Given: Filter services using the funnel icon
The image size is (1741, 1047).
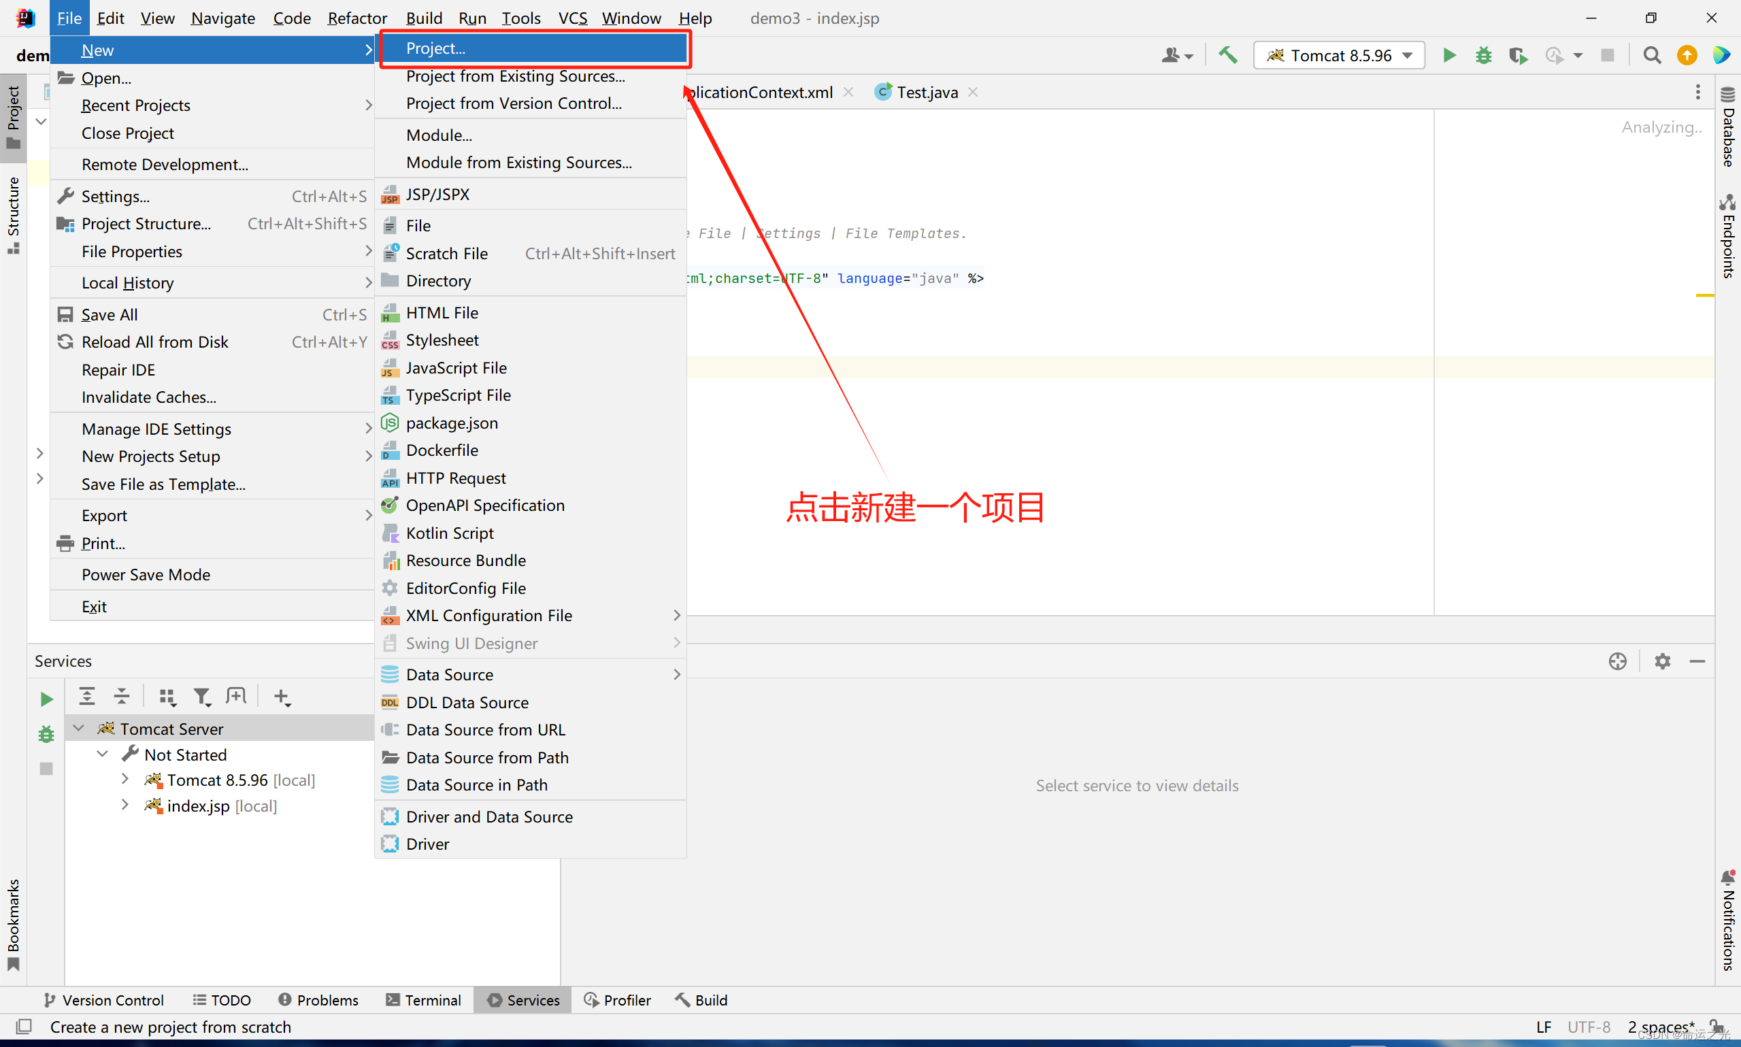Looking at the screenshot, I should pyautogui.click(x=203, y=697).
